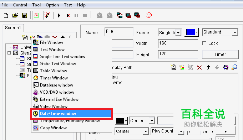
Task: Choose File Window from the menu
Action: click(71, 42)
